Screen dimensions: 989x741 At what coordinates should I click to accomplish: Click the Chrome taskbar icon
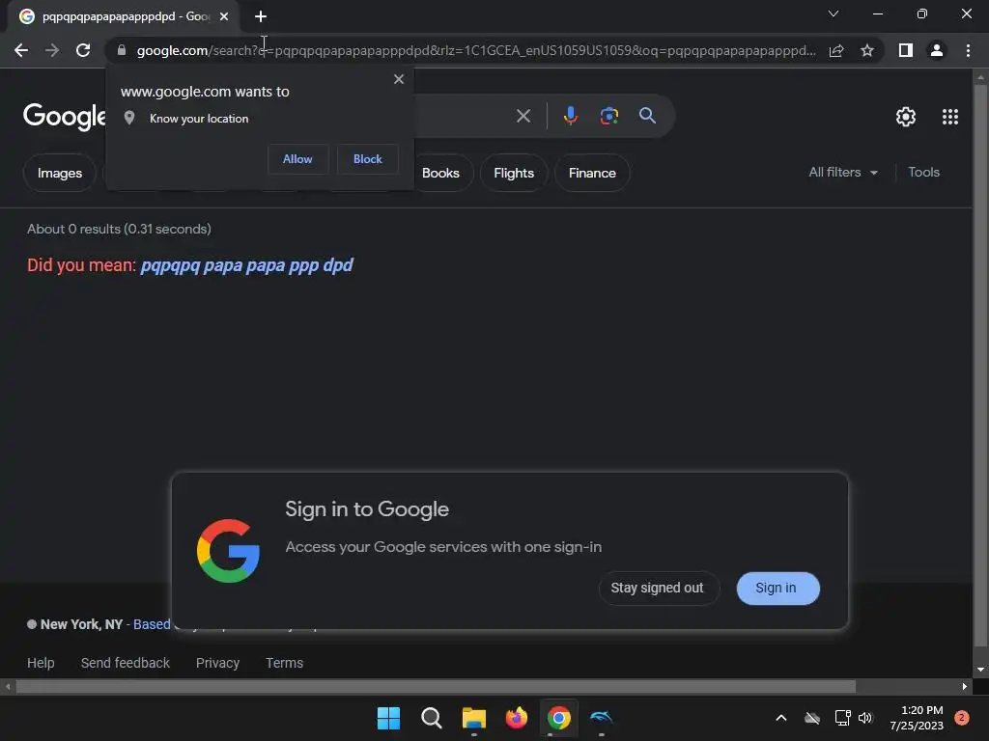pos(559,718)
